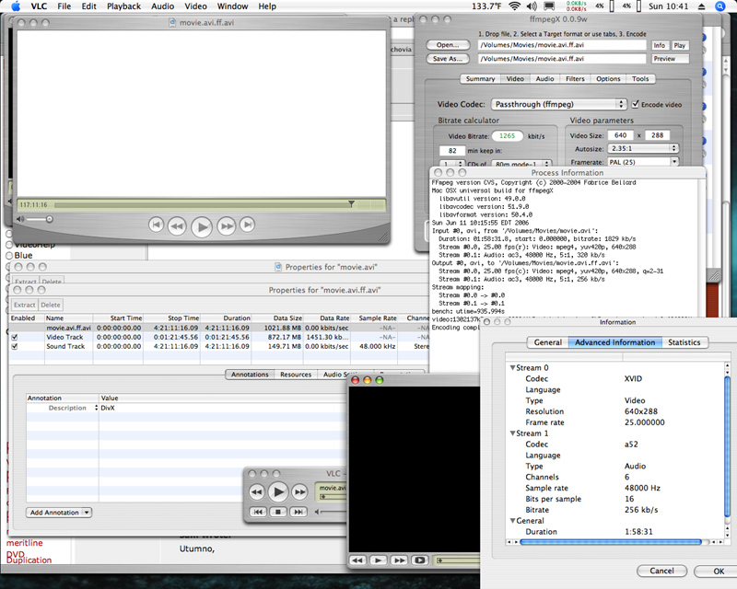This screenshot has width=737, height=589.
Task: Click the VLC controller's rewind button
Action: (257, 492)
